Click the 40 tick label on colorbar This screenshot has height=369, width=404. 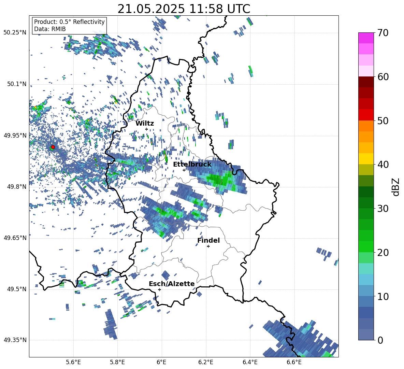click(x=383, y=165)
